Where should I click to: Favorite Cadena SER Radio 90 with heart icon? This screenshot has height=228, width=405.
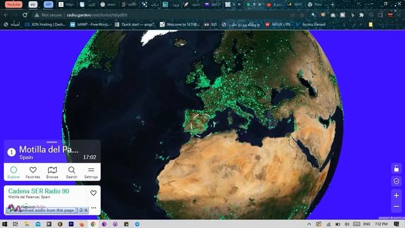click(x=93, y=193)
